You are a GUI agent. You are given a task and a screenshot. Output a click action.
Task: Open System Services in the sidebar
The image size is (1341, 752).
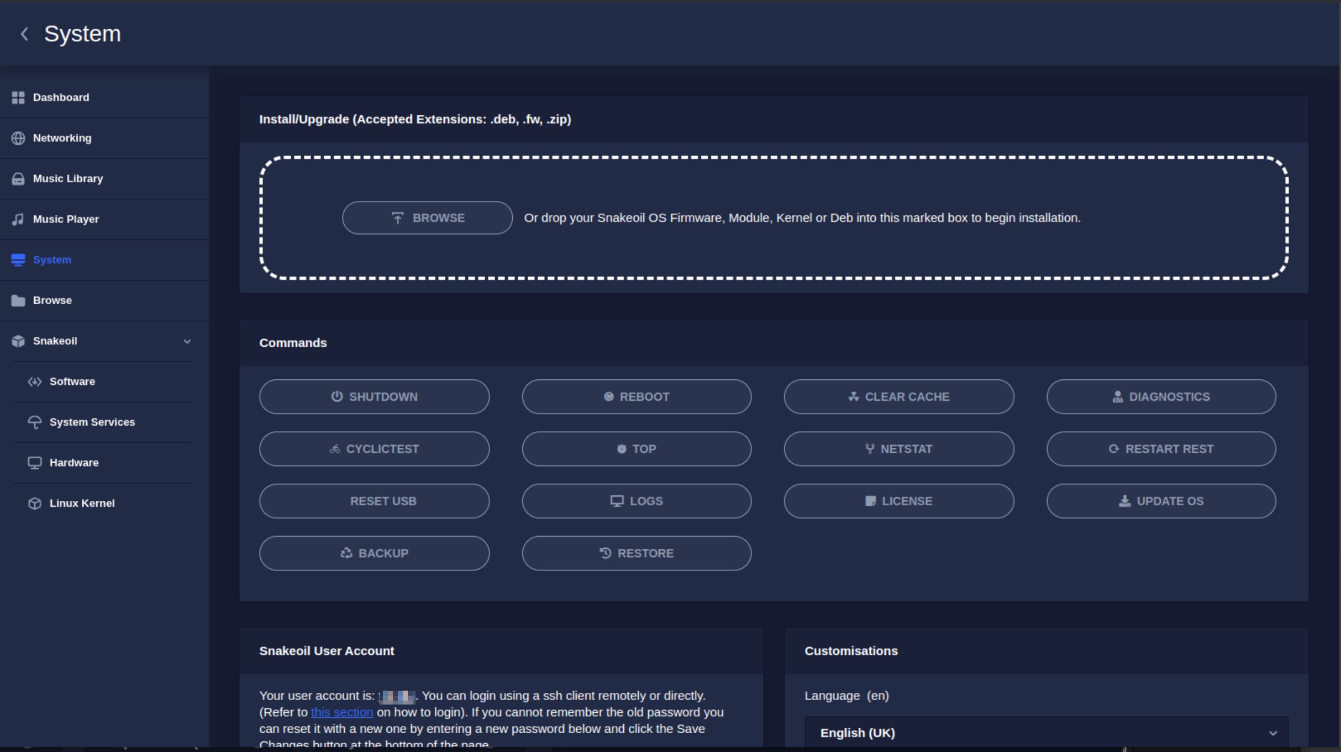coord(103,422)
